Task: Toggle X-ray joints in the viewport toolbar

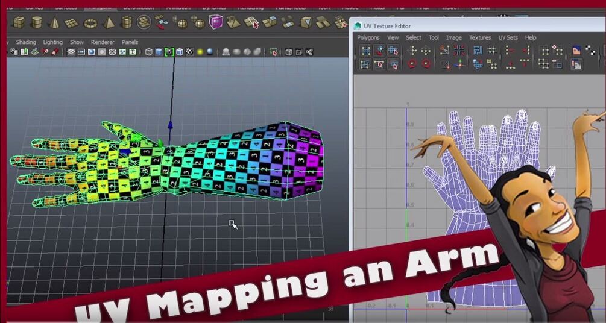Action: pyautogui.click(x=309, y=52)
